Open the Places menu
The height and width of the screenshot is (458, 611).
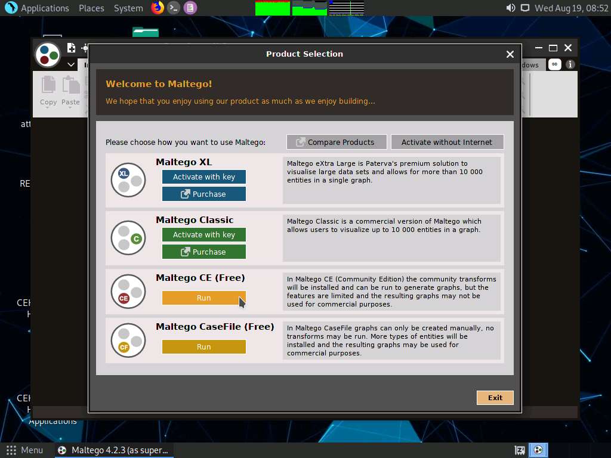(91, 8)
